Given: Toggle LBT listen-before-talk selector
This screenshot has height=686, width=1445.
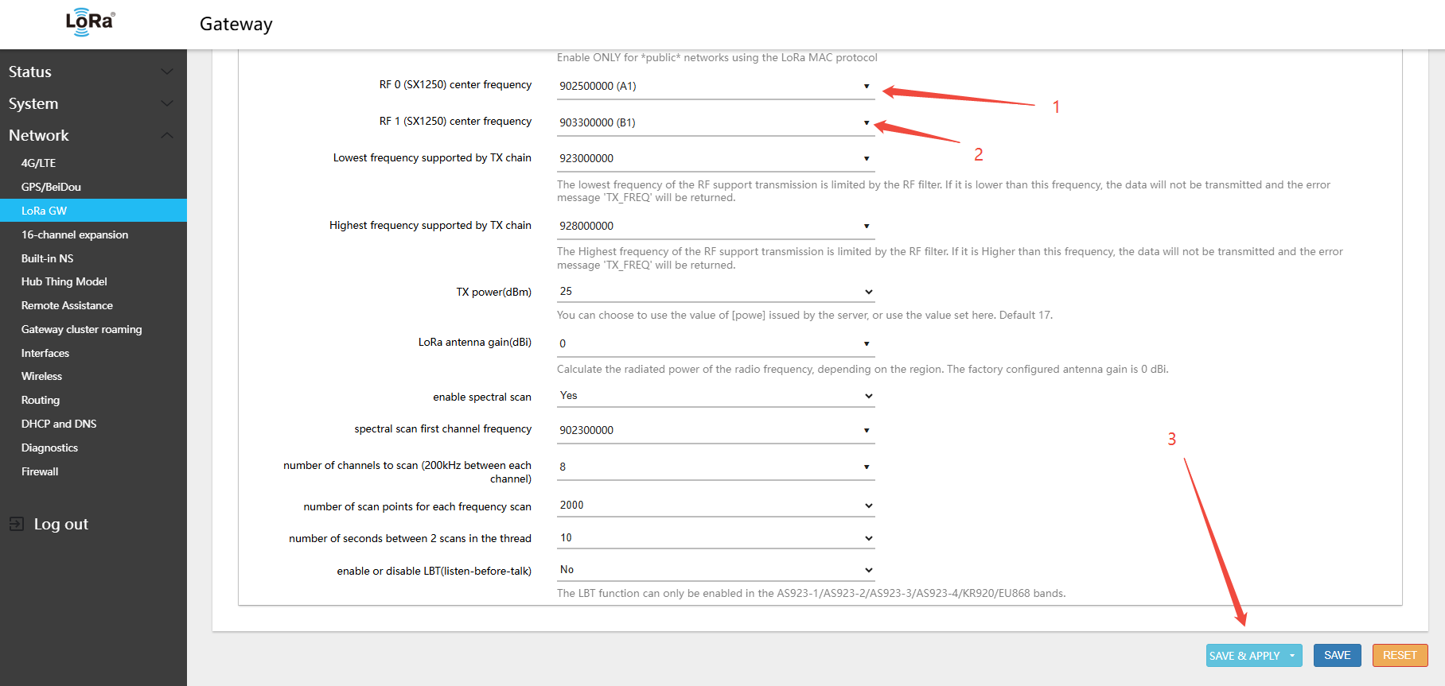Looking at the screenshot, I should 715,570.
